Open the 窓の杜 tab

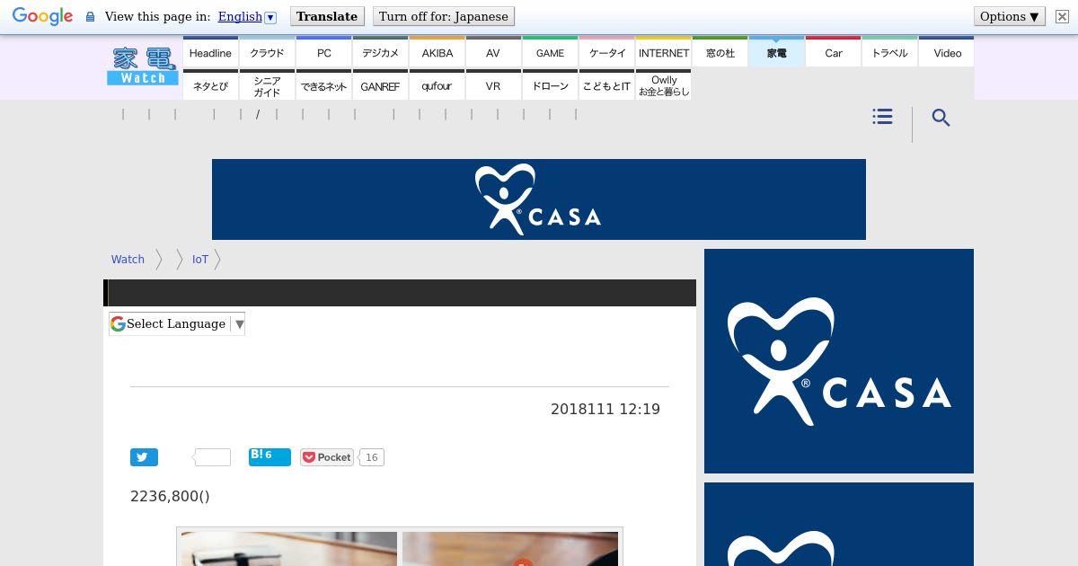pos(720,52)
